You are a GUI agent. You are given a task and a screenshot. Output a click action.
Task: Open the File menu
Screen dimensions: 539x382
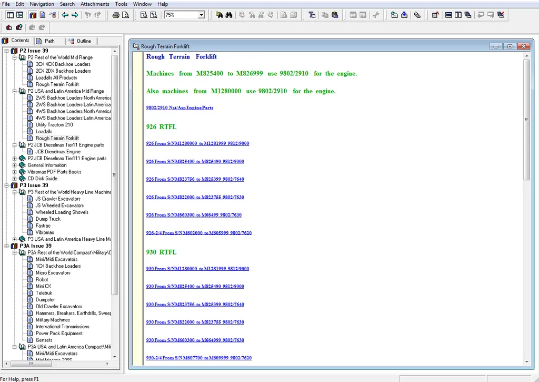[6, 4]
